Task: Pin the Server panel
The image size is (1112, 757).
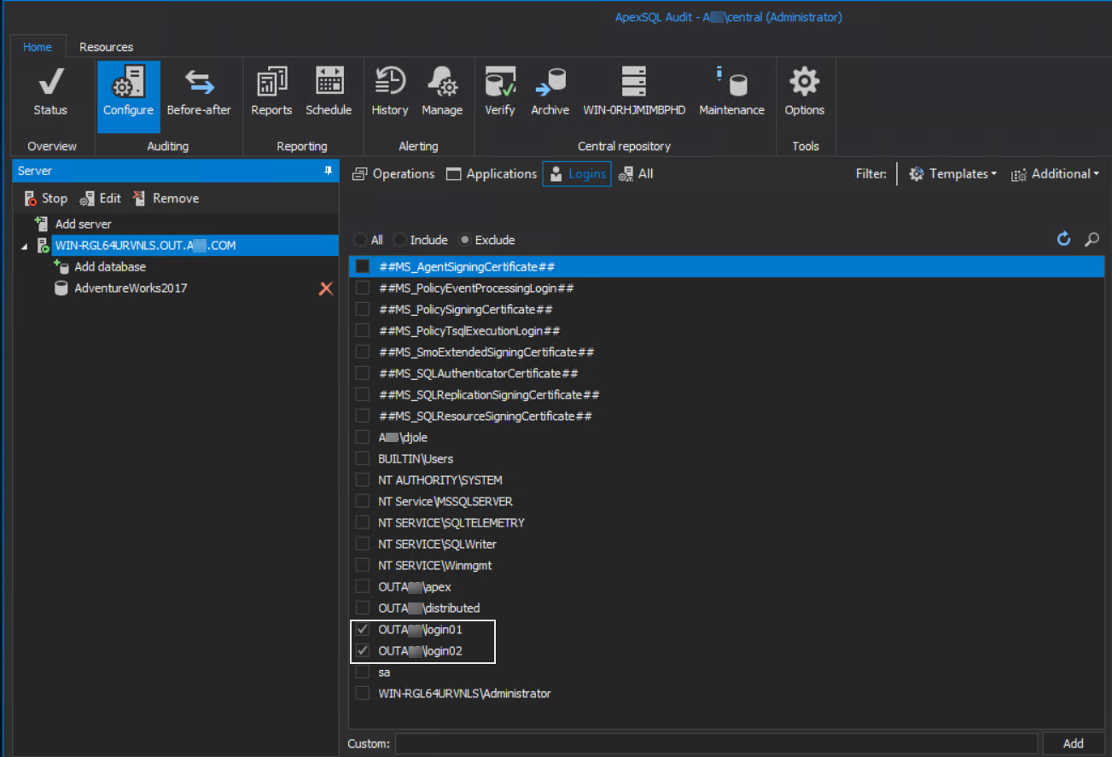Action: click(x=328, y=171)
